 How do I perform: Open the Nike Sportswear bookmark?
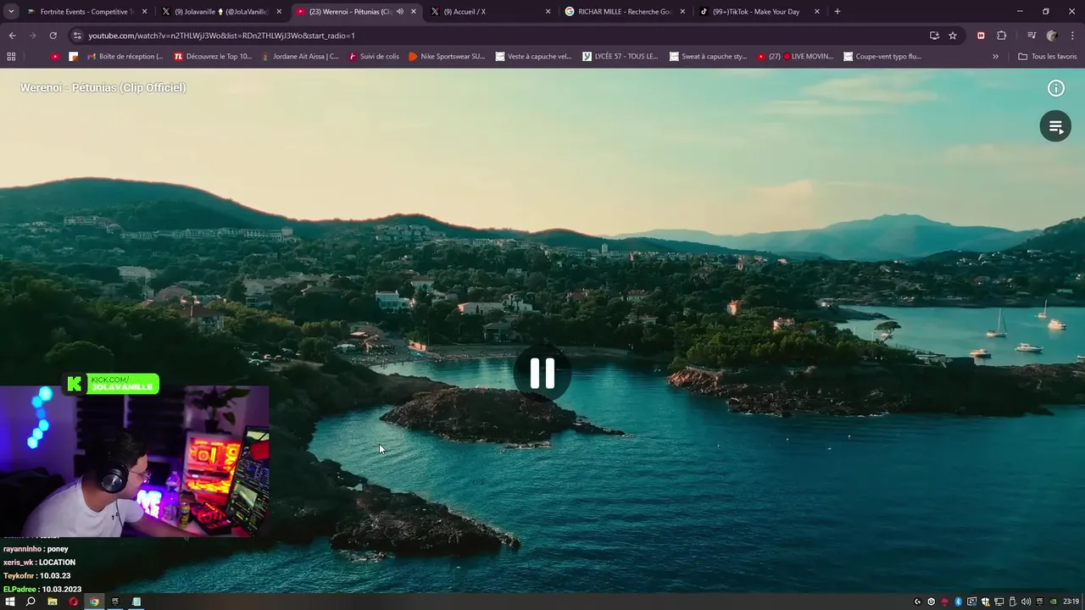pyautogui.click(x=447, y=57)
